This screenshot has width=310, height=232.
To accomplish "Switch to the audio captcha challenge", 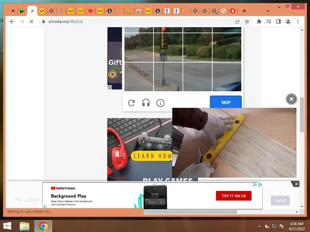I will pos(146,103).
